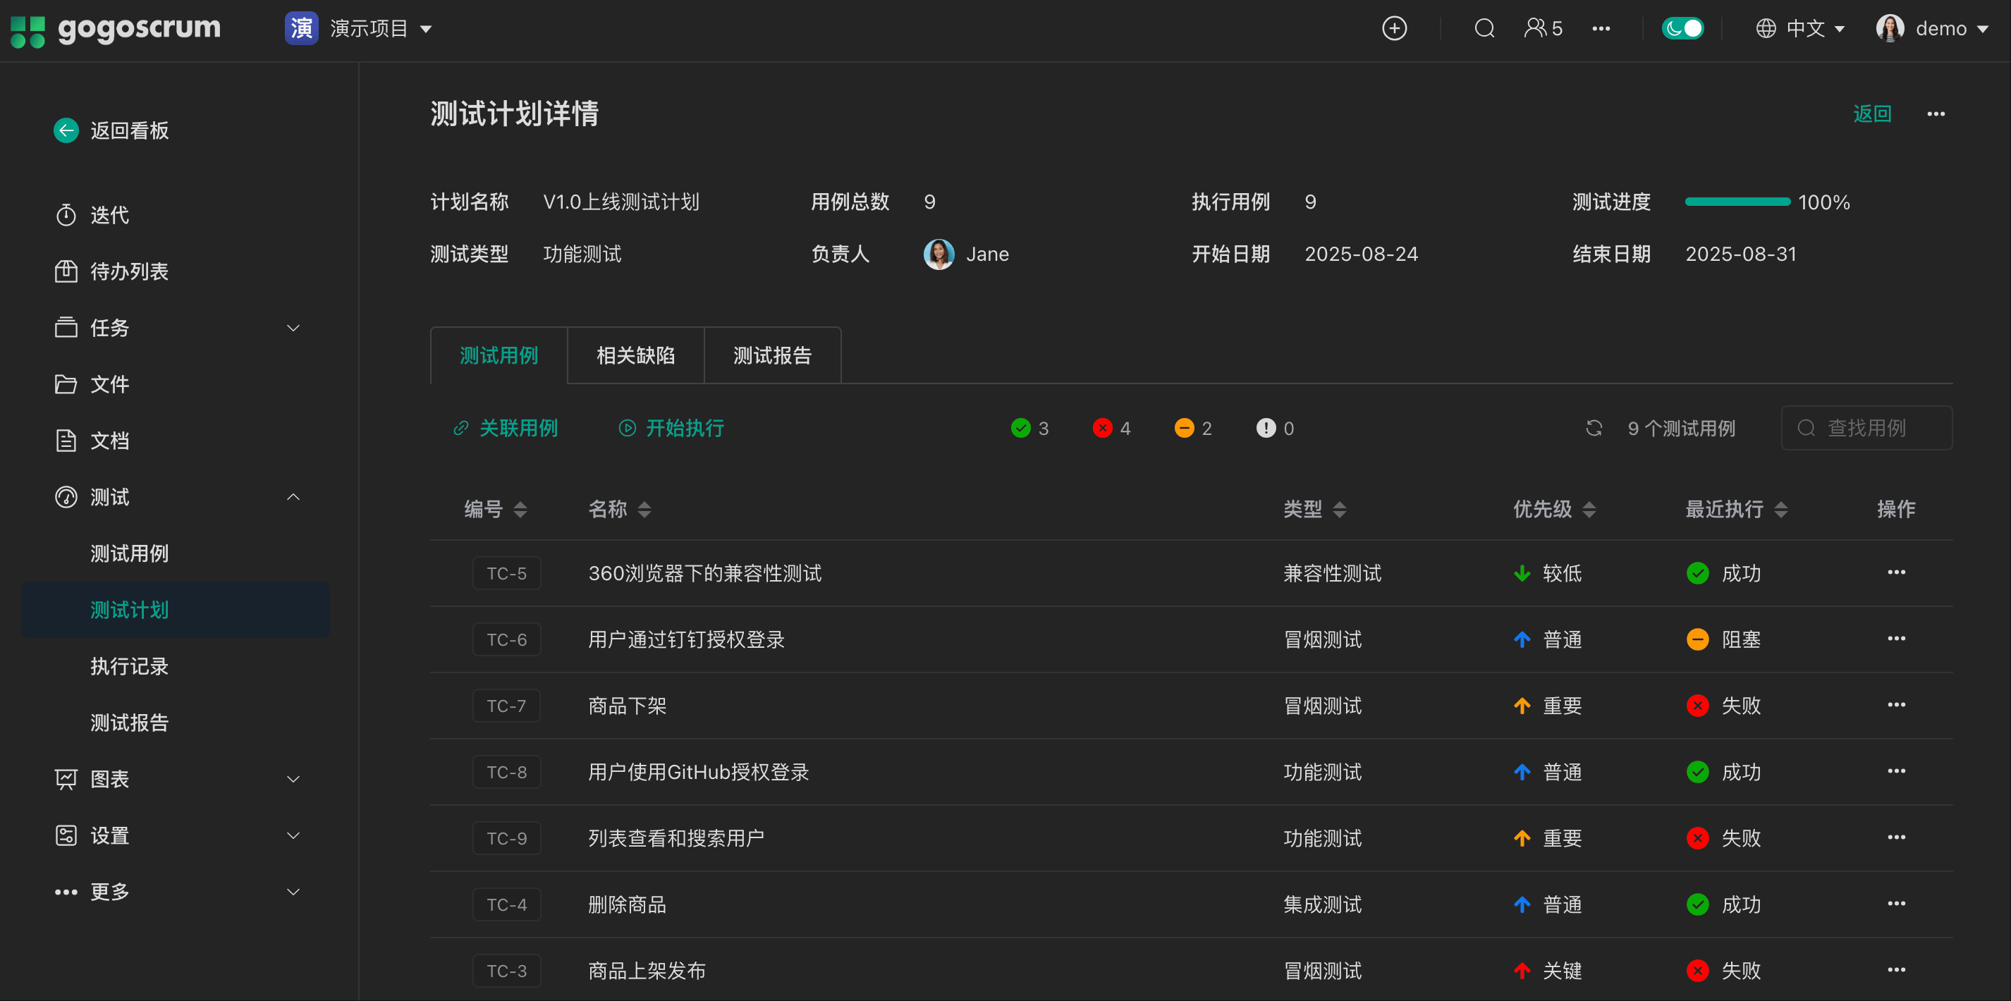Select 执行记录 in the sidebar
2011x1001 pixels.
click(130, 666)
